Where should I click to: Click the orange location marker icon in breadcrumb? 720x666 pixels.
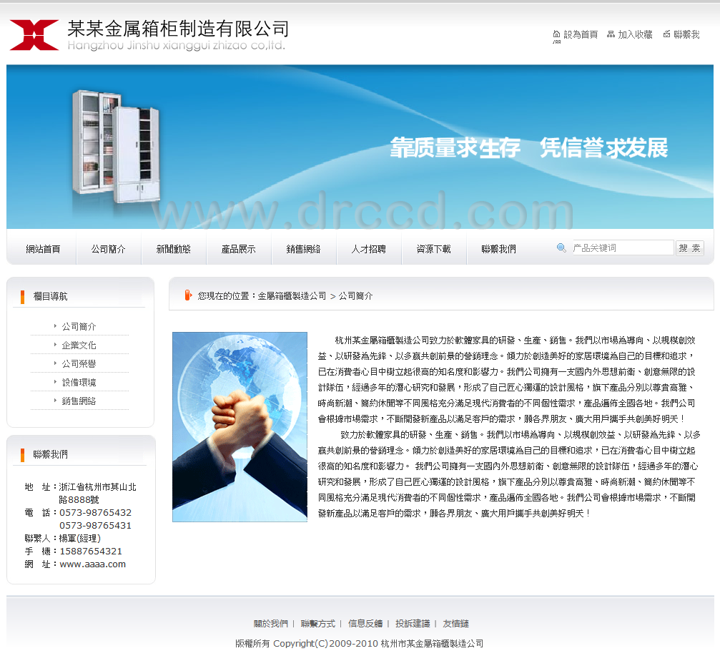188,295
